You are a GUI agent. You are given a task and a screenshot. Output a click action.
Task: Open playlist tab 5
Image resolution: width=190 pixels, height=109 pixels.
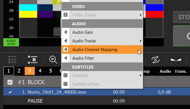51,71
